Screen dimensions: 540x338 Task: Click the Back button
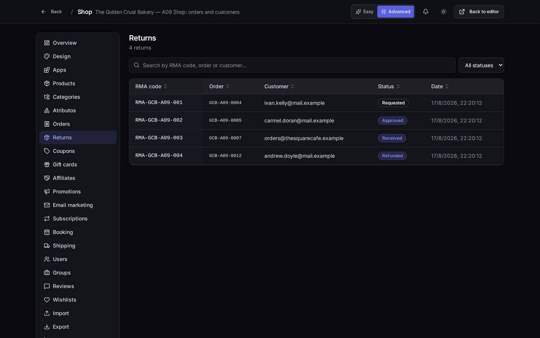tap(51, 12)
